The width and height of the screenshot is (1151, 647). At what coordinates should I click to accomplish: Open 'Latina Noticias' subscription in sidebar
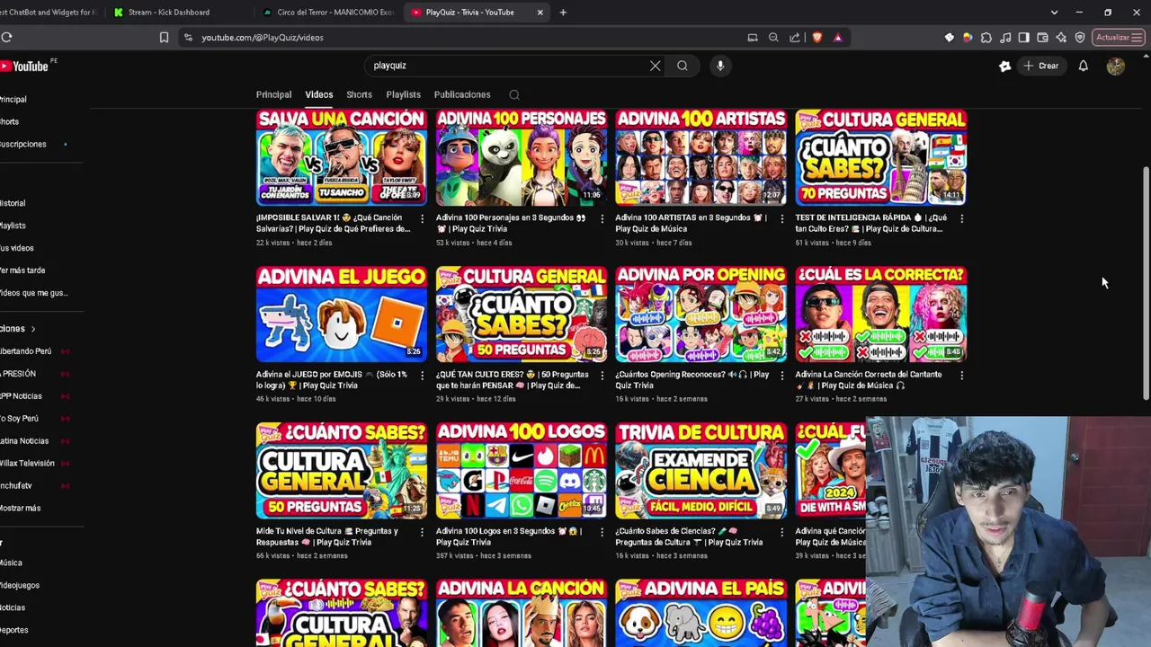click(x=24, y=441)
